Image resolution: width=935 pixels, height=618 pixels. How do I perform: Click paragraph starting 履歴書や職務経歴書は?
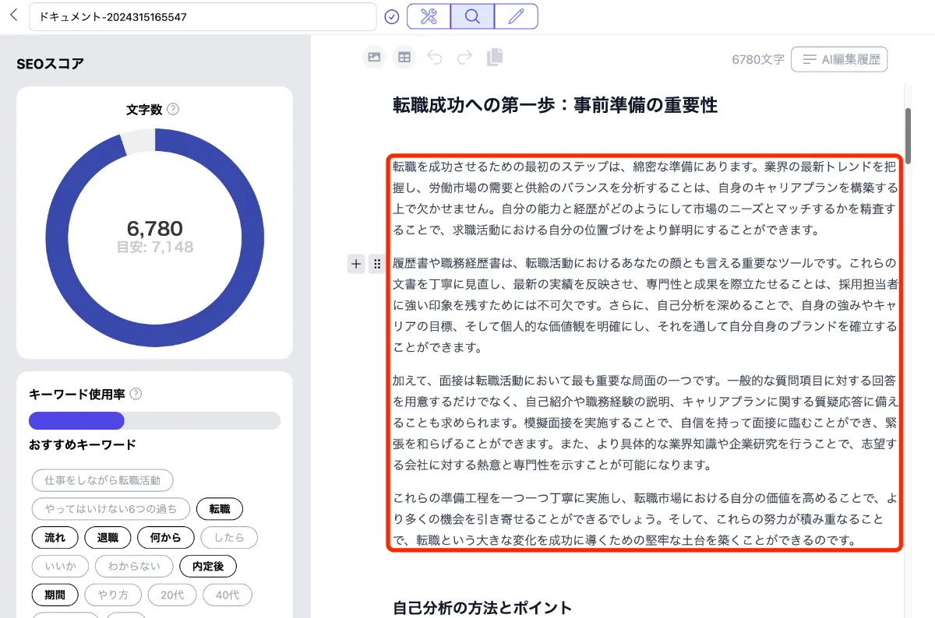[644, 304]
